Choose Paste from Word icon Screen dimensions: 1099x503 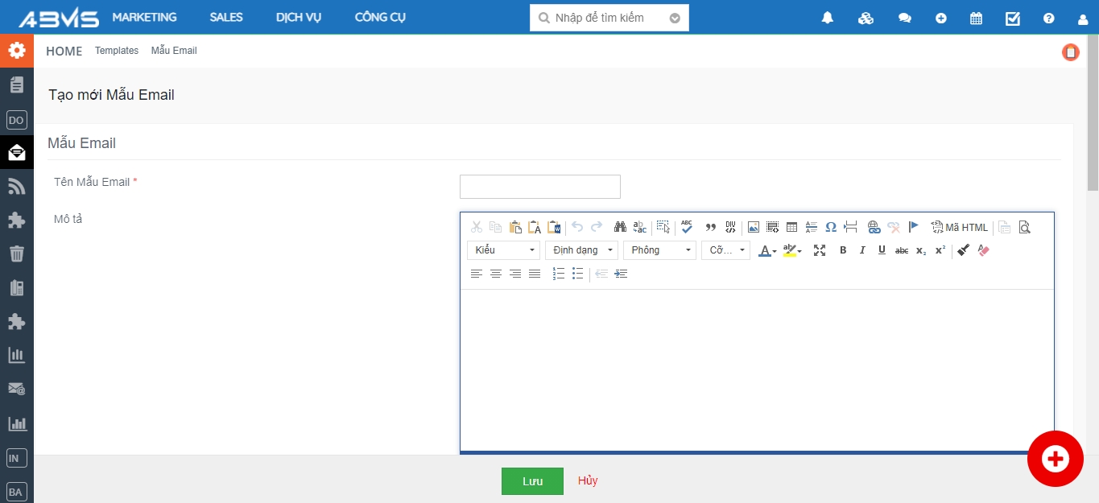(x=554, y=227)
